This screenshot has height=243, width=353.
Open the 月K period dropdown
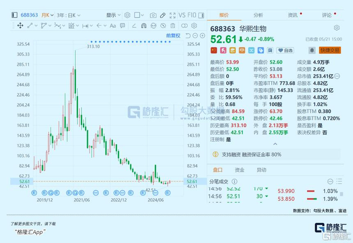[47, 15]
